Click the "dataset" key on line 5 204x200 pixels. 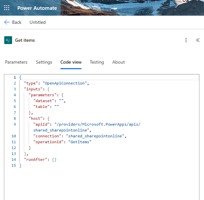44,101
